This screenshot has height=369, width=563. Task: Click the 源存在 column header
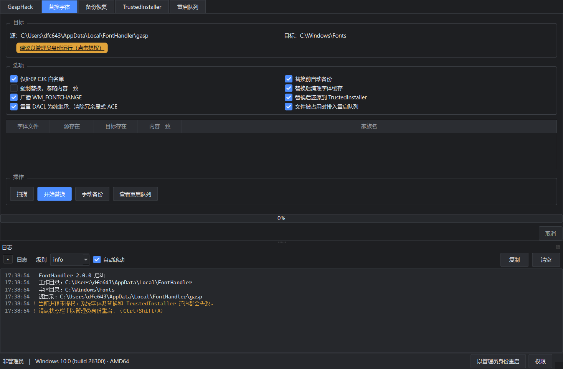(72, 126)
